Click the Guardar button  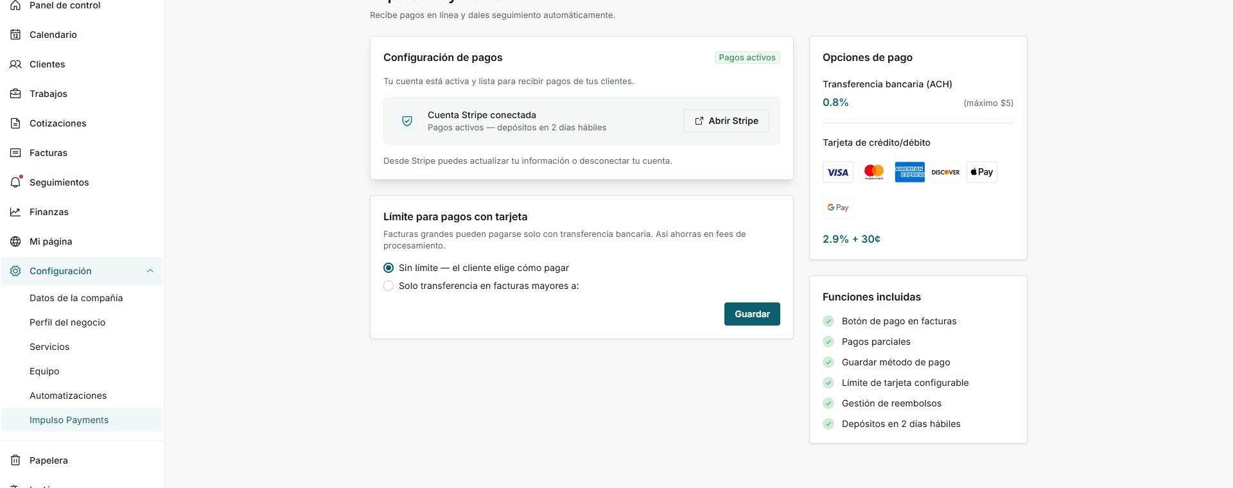752,314
